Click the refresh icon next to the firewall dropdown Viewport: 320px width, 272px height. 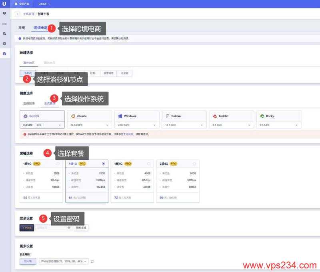click(92, 261)
